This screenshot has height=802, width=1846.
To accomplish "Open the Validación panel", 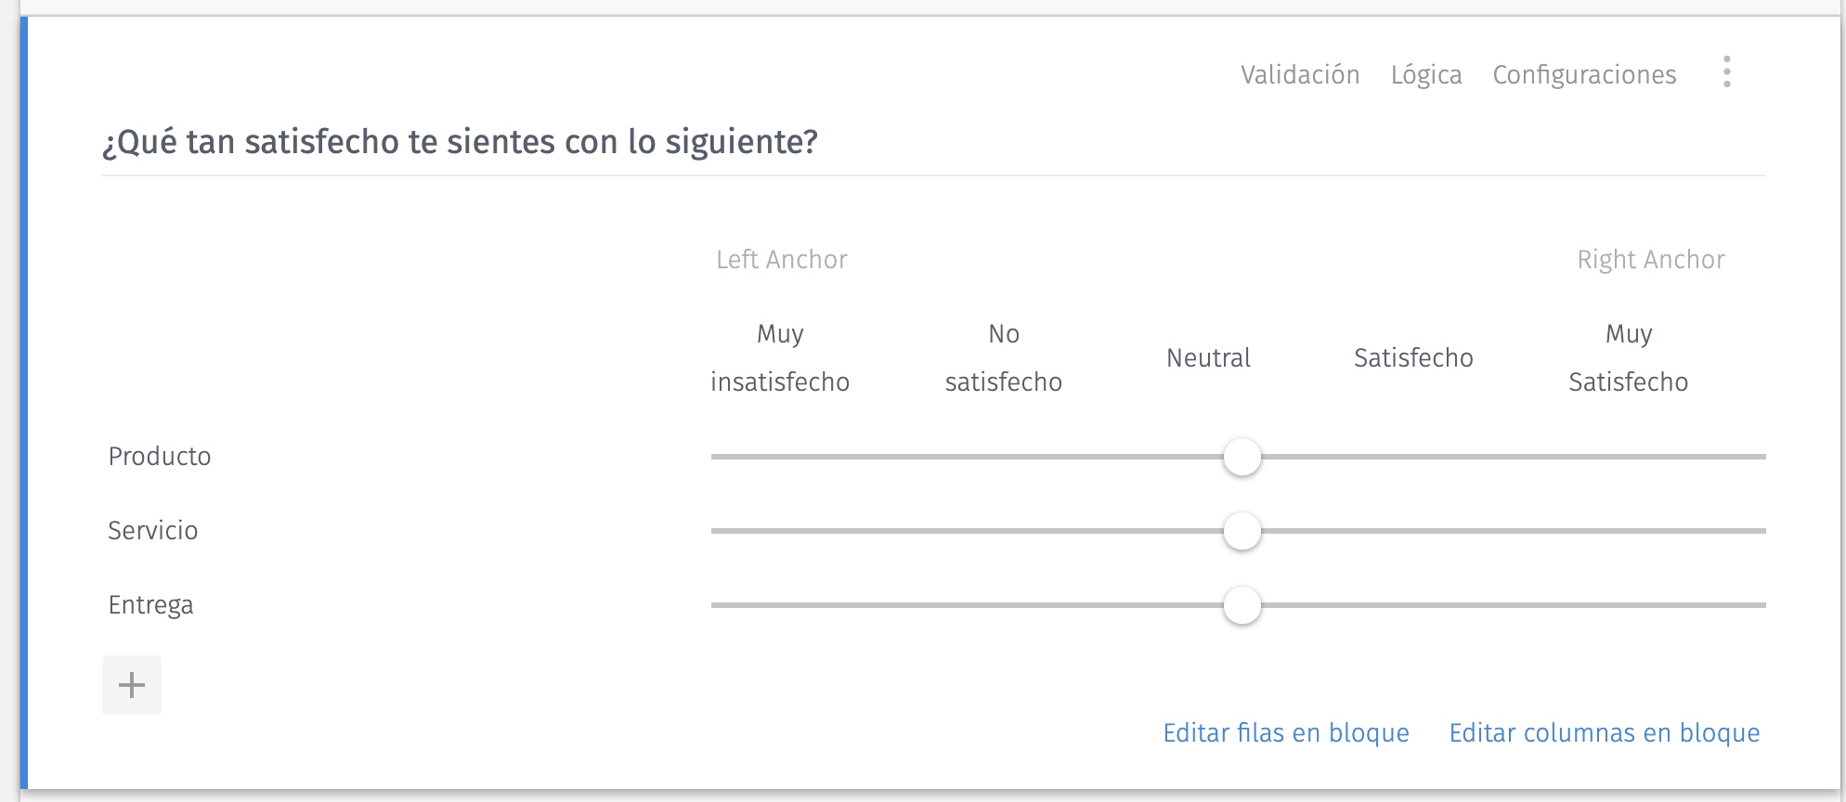I will [1299, 74].
